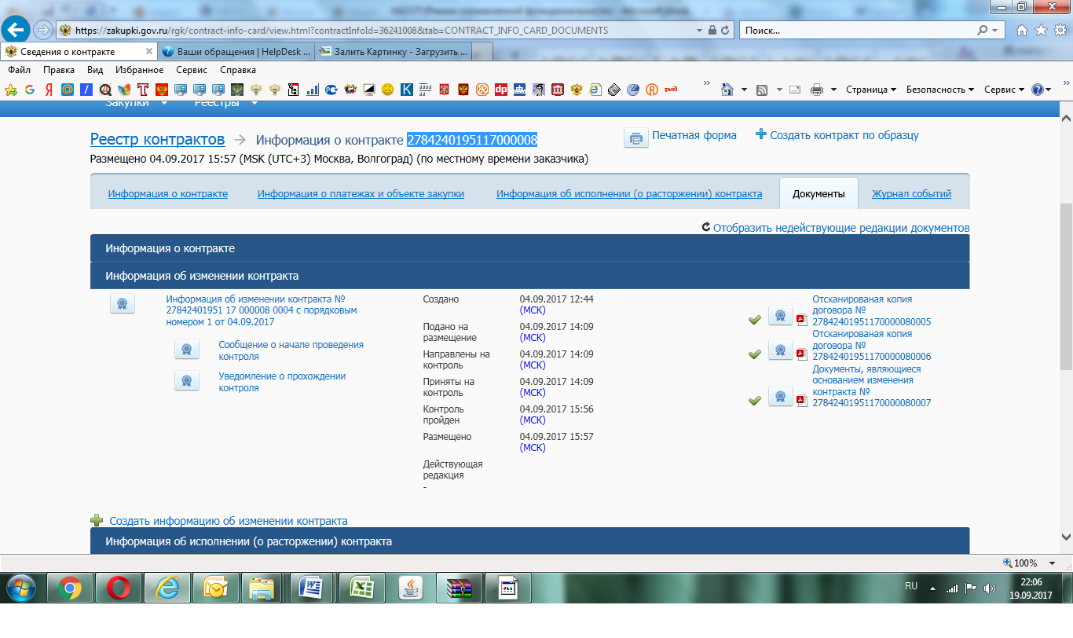This screenshot has width=1073, height=638.
Task: Open the IE Home page icon beside the search box
Action: click(x=1022, y=31)
